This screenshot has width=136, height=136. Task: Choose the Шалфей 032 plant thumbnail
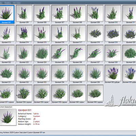tap(24, 73)
